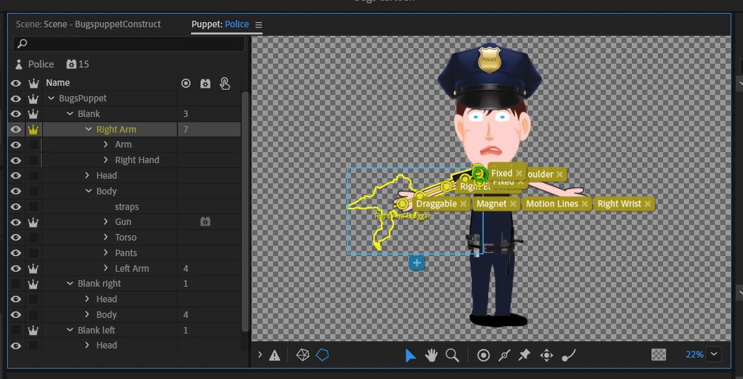
Task: Click inside the layer search field
Action: [x=129, y=44]
